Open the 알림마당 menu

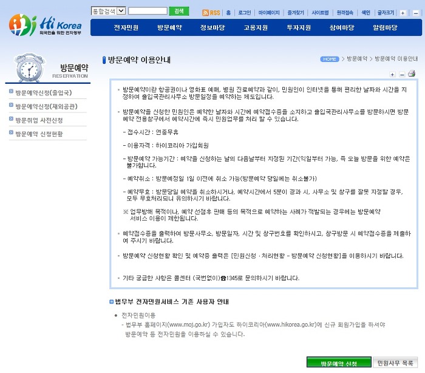point(385,27)
